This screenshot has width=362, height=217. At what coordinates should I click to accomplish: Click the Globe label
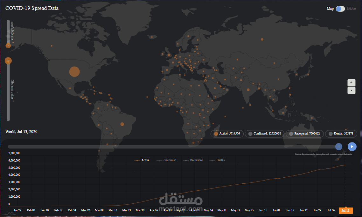coord(352,9)
